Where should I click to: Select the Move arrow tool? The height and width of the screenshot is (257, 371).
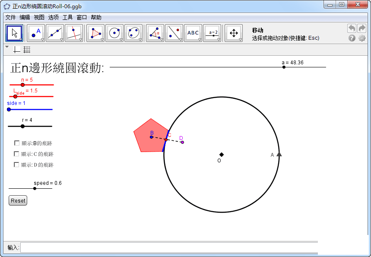(14, 33)
